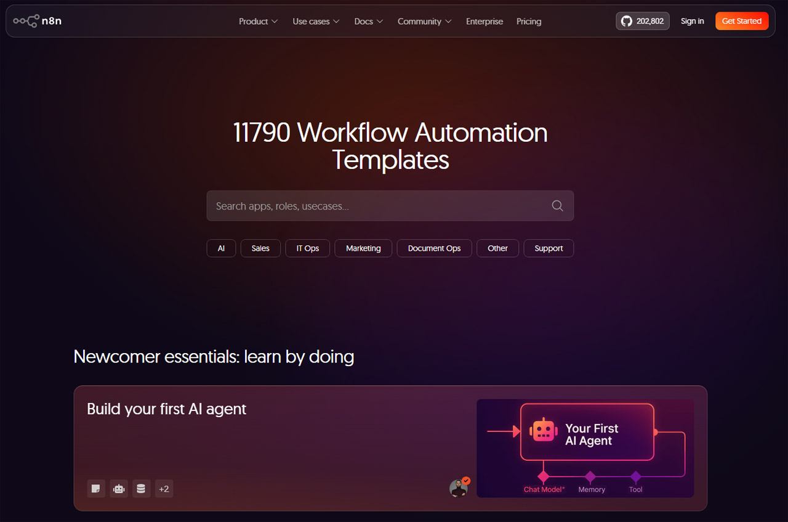The height and width of the screenshot is (522, 788).
Task: Filter templates by Support category
Action: [x=549, y=248]
